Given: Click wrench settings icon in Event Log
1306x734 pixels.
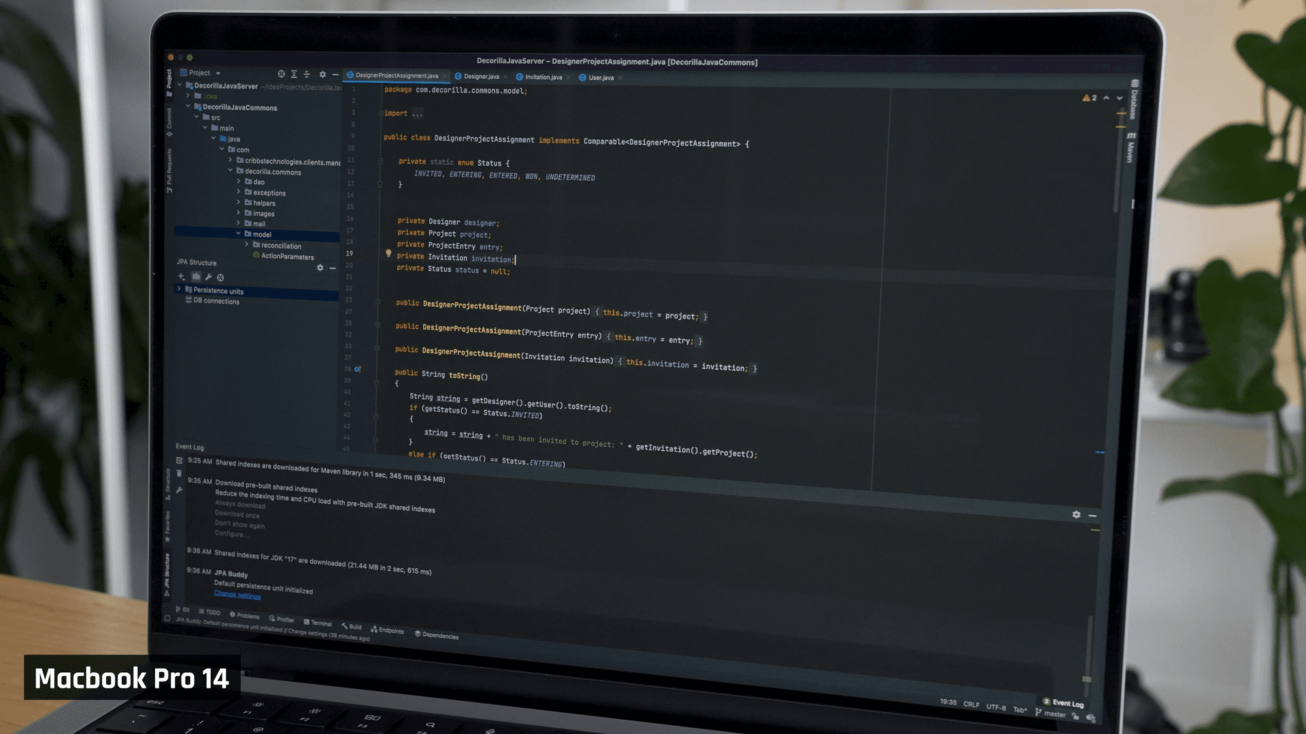Looking at the screenshot, I should coord(180,489).
